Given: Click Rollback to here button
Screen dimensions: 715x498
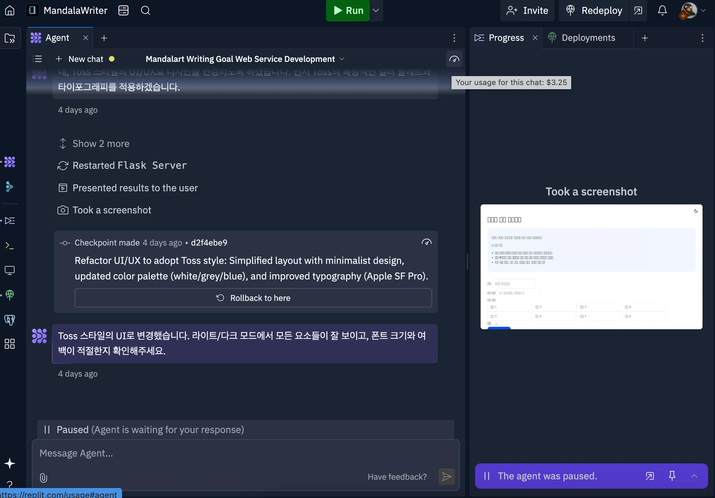Looking at the screenshot, I should 253,298.
